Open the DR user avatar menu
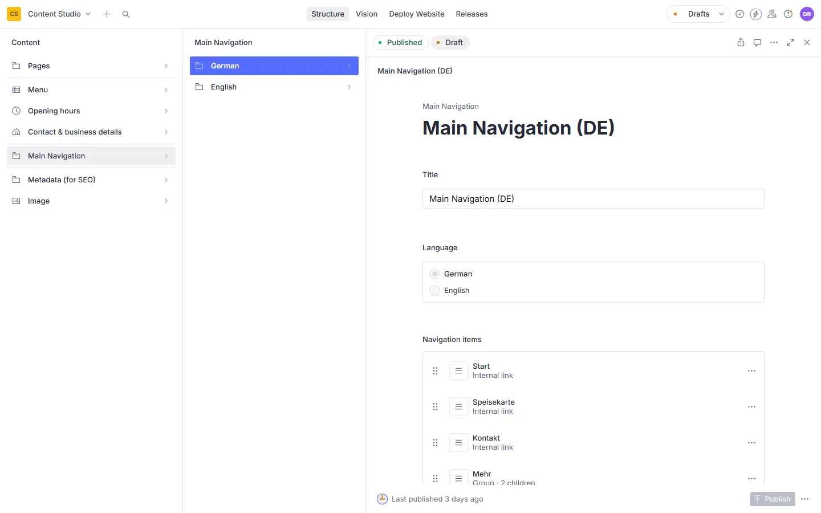The height and width of the screenshot is (513, 821). (x=807, y=14)
